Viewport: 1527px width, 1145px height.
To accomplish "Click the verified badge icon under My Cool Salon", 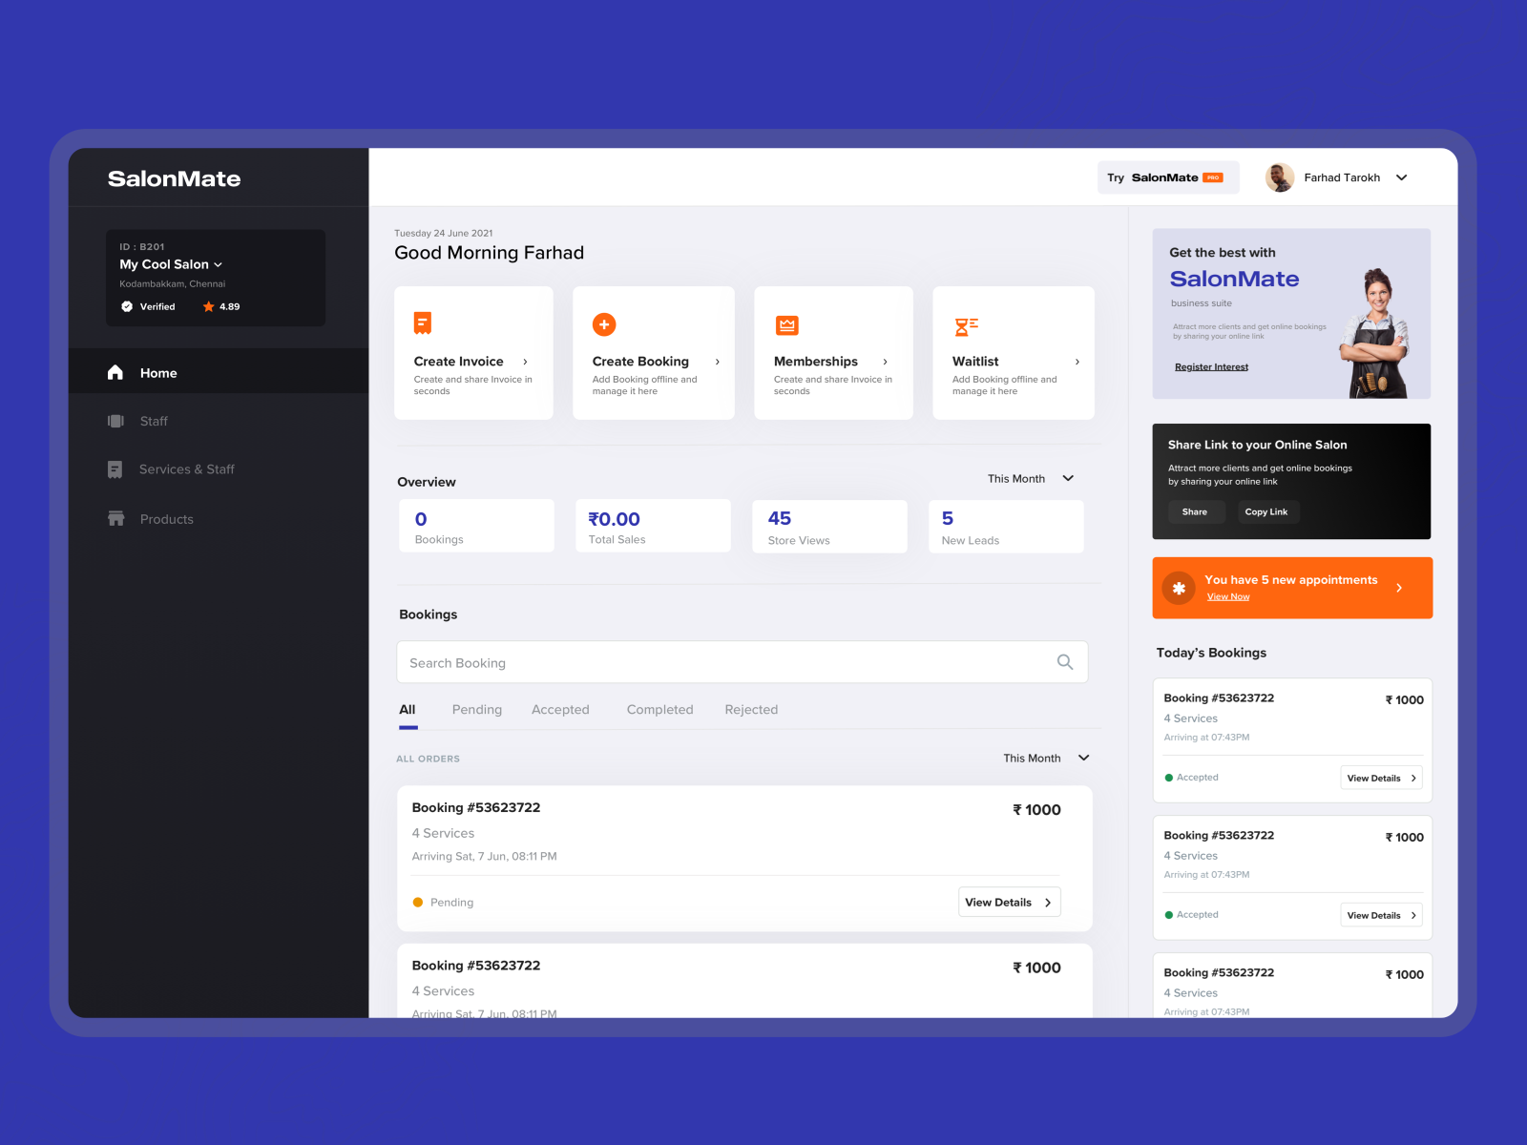I will coord(127,306).
